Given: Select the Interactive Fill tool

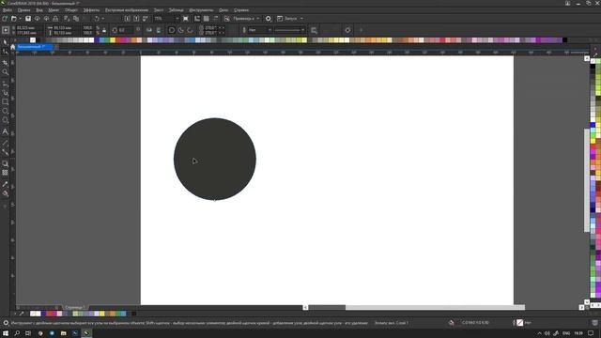Looking at the screenshot, I should (5, 193).
